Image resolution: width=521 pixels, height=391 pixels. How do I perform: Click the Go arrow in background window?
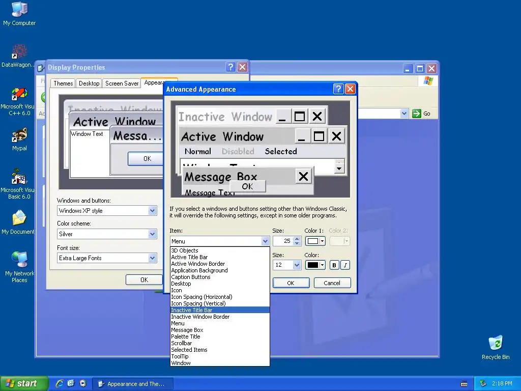point(416,114)
